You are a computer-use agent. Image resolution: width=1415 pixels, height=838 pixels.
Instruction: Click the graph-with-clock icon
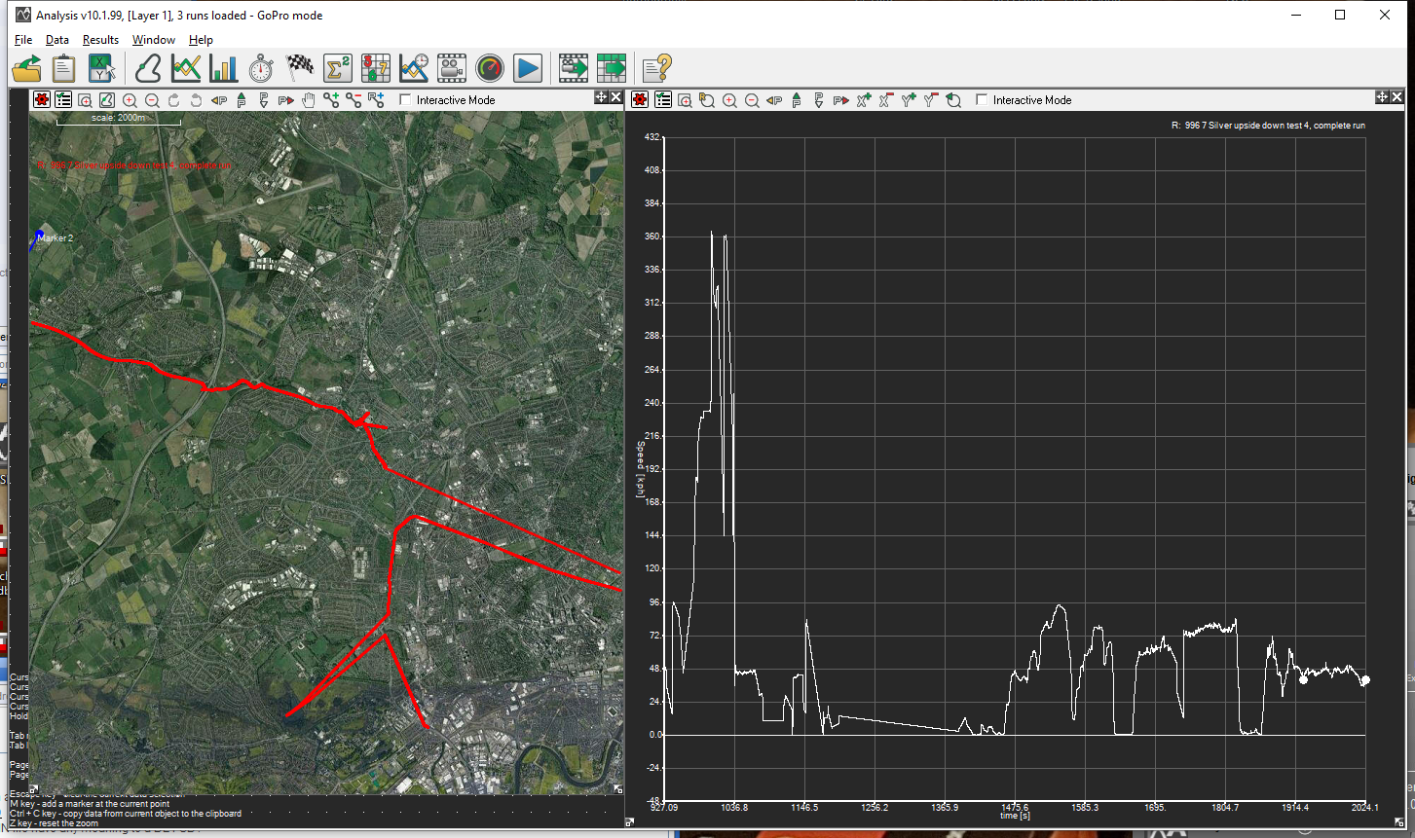(414, 68)
